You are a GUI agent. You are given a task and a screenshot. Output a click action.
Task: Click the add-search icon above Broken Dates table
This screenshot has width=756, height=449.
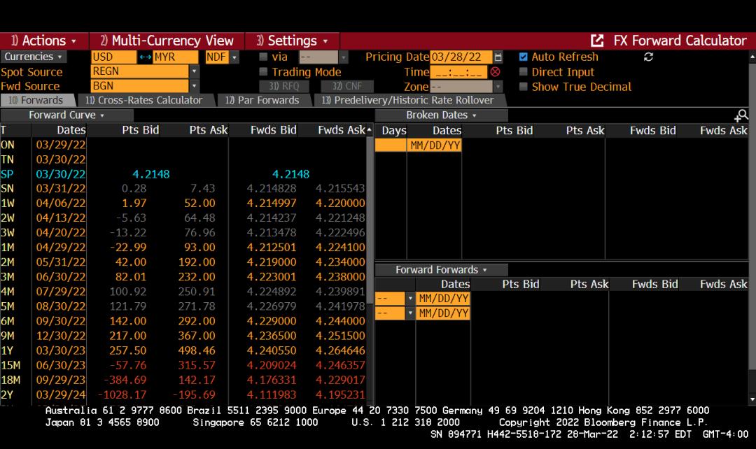tap(741, 115)
